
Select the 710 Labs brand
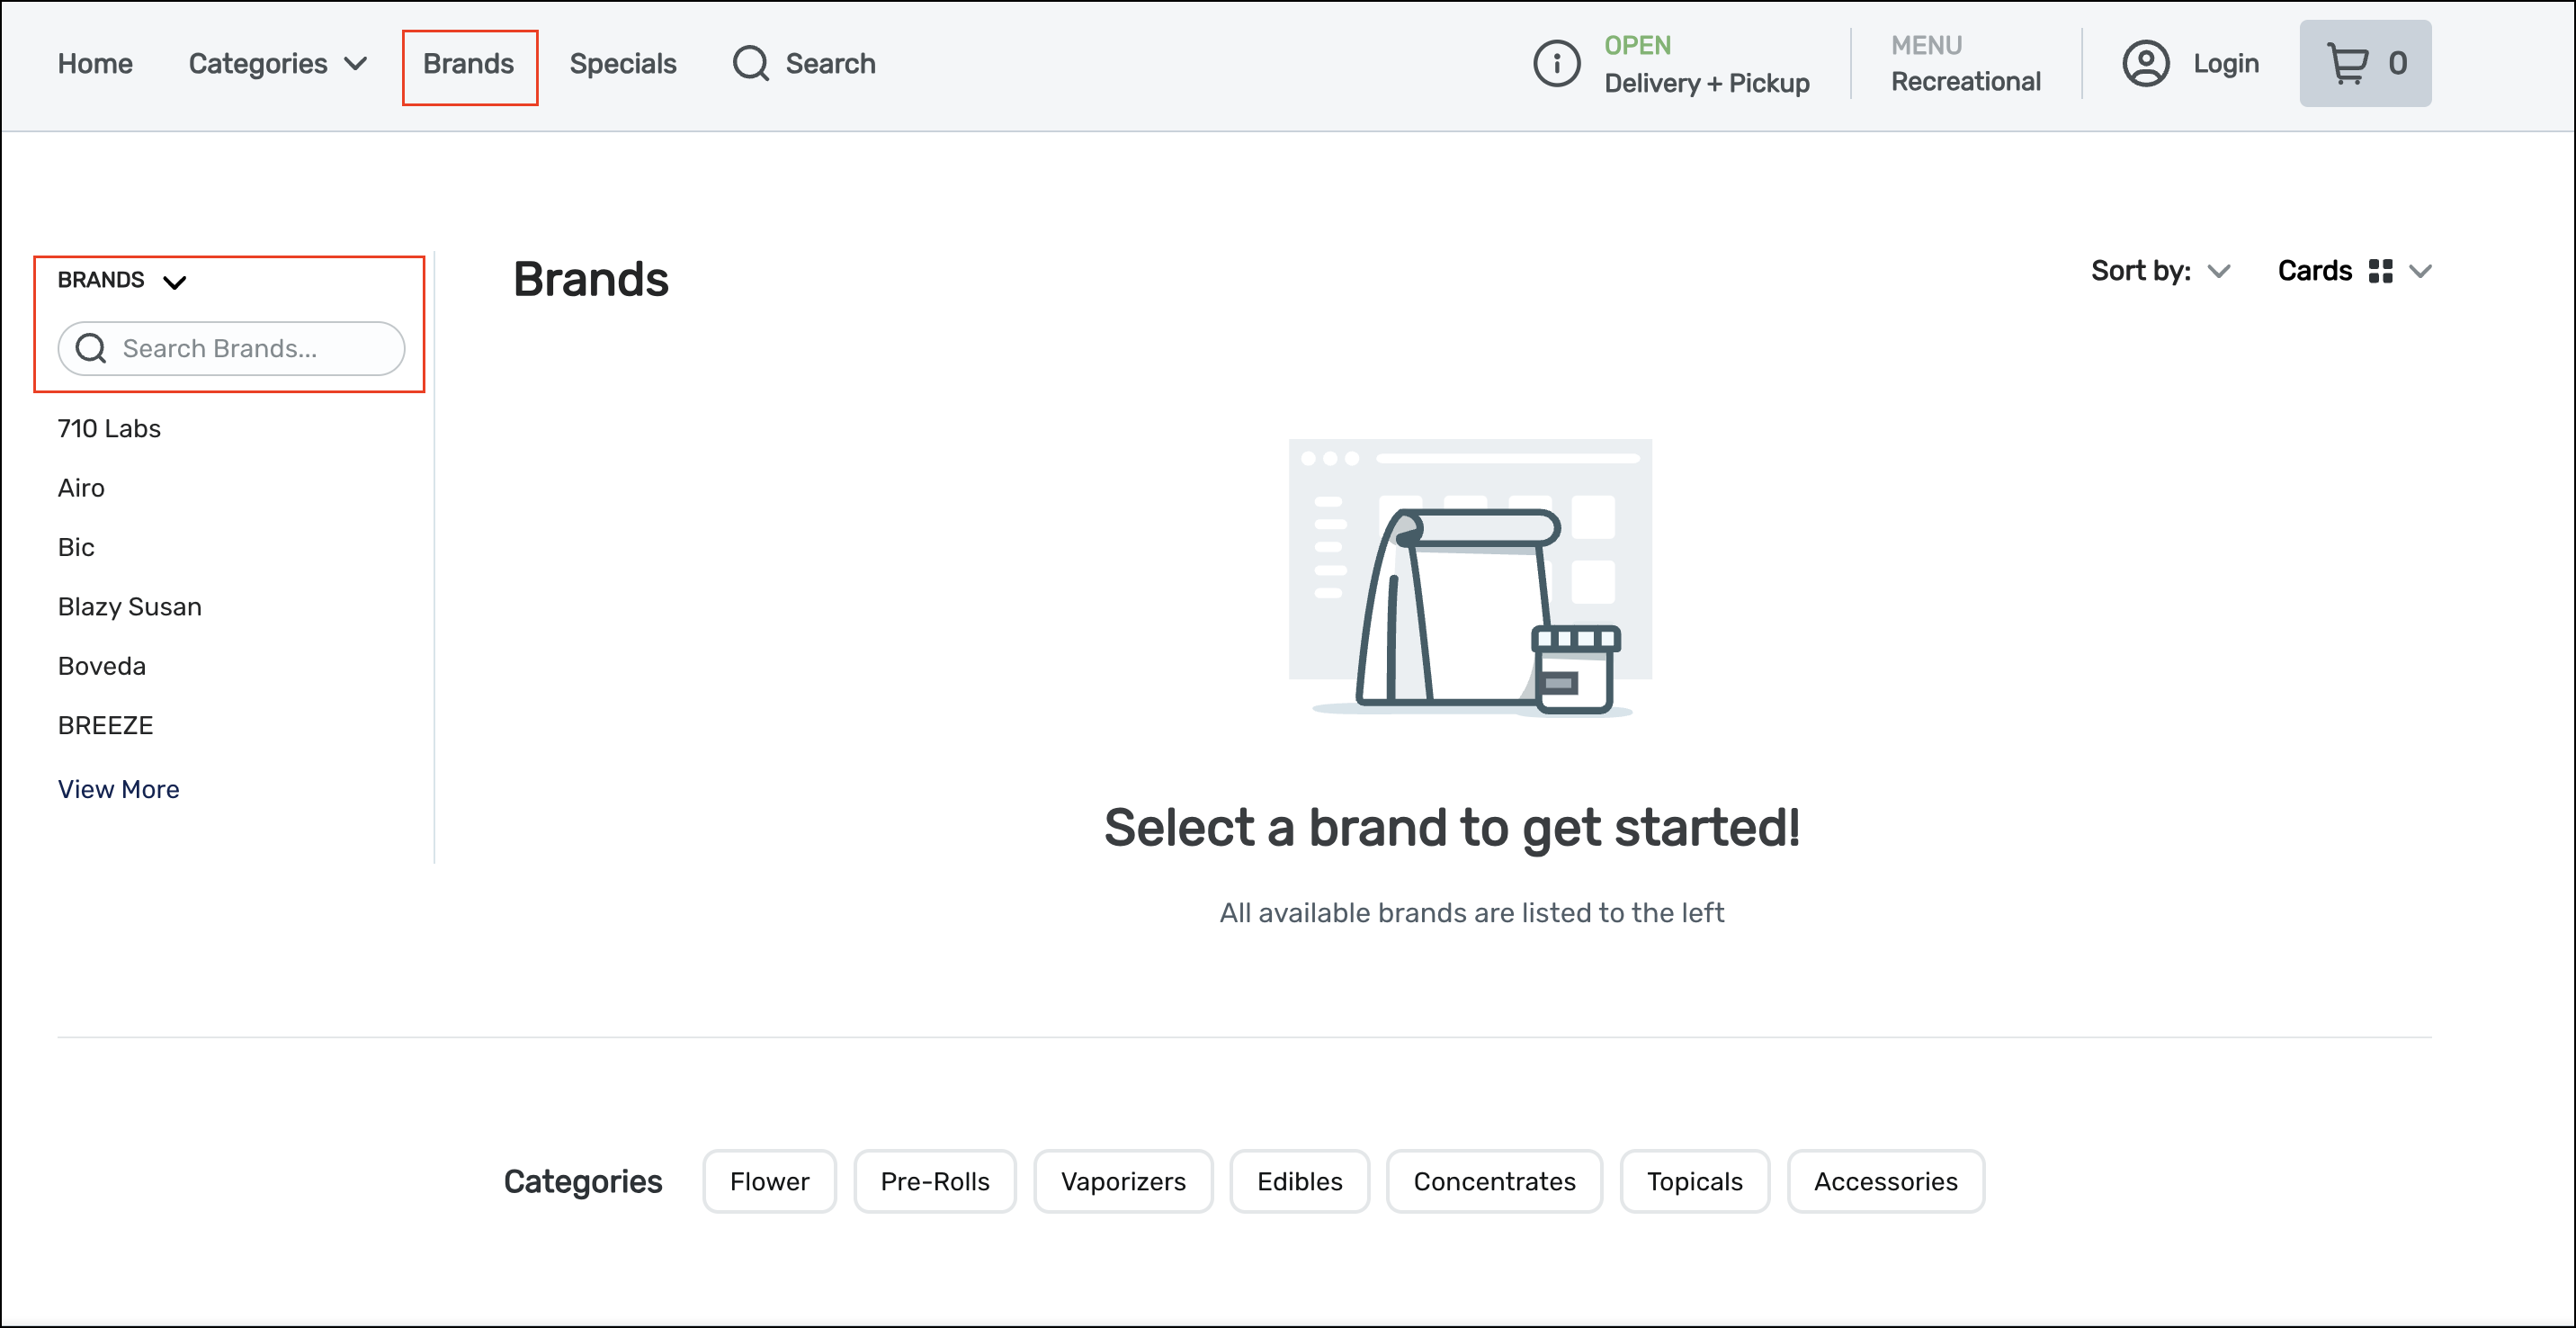[x=109, y=428]
